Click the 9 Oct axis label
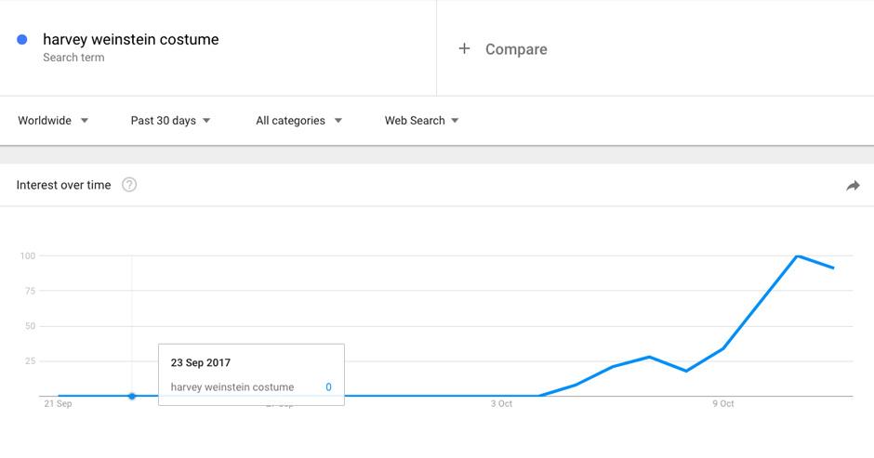Image resolution: width=874 pixels, height=458 pixels. [x=723, y=404]
